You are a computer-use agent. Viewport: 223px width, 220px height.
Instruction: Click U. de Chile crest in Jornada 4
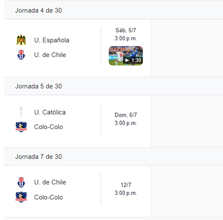point(21,55)
